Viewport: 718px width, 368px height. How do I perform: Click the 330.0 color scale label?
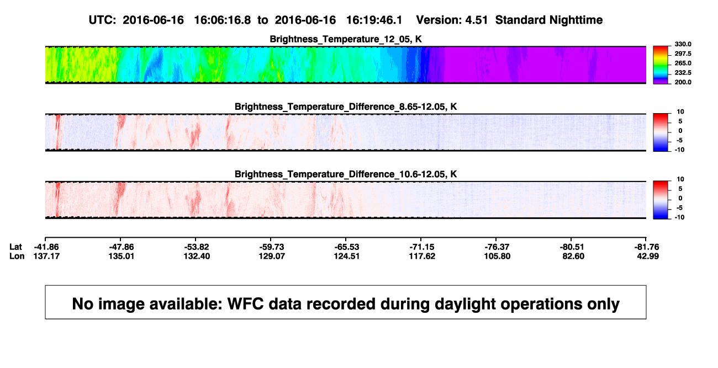(683, 44)
